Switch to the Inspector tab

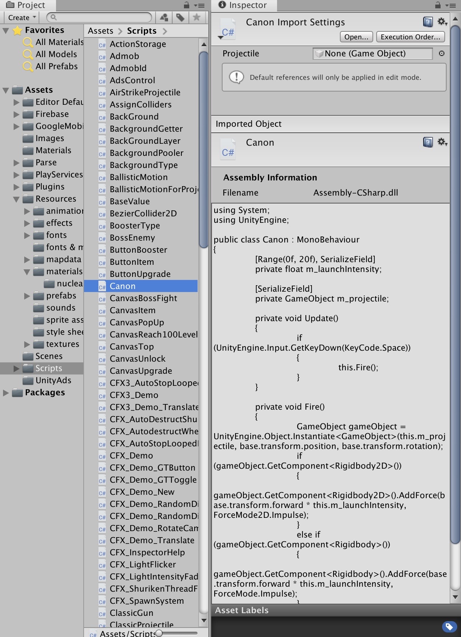(x=243, y=5)
